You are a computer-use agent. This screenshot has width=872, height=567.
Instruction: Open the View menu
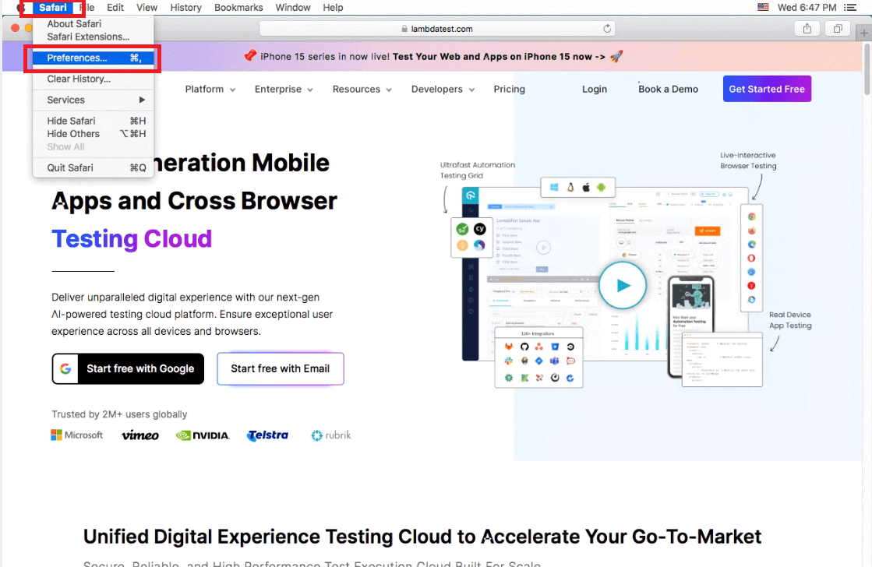pyautogui.click(x=147, y=8)
